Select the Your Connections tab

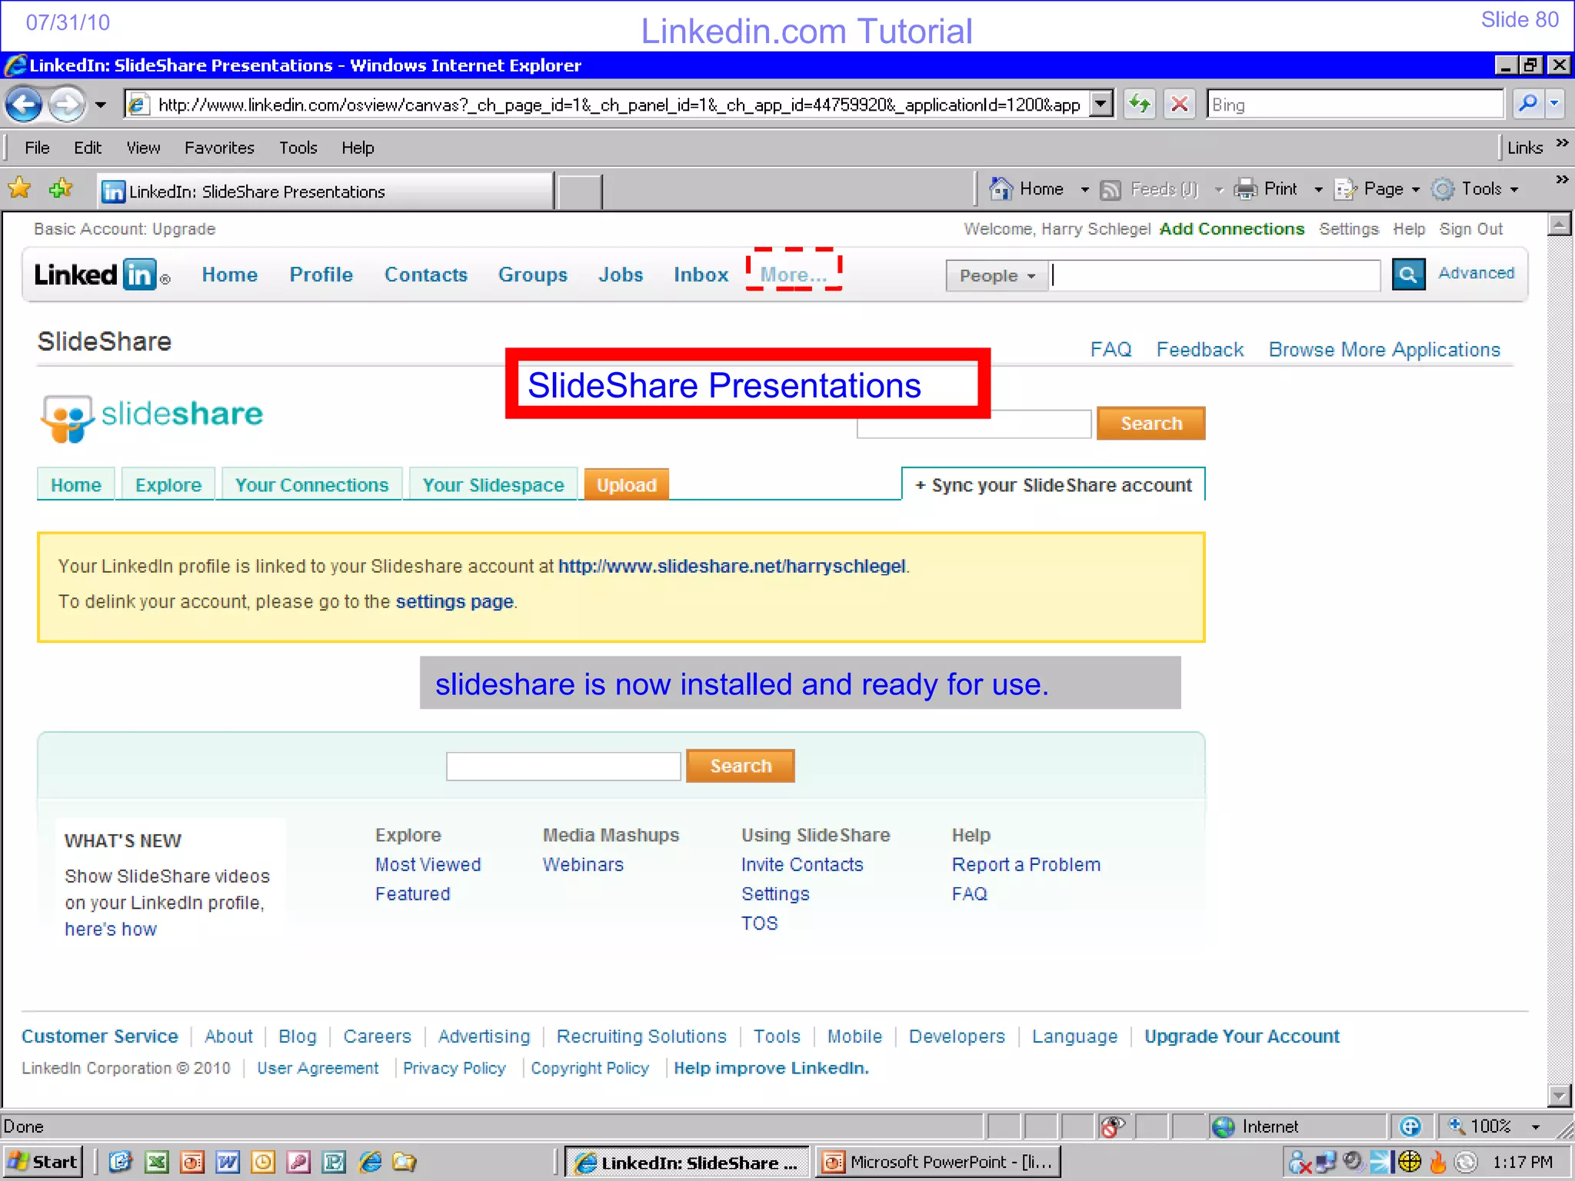(x=311, y=485)
